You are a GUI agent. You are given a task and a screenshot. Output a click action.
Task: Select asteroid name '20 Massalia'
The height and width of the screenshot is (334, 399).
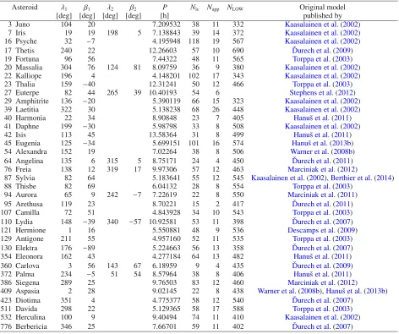(x=23, y=68)
